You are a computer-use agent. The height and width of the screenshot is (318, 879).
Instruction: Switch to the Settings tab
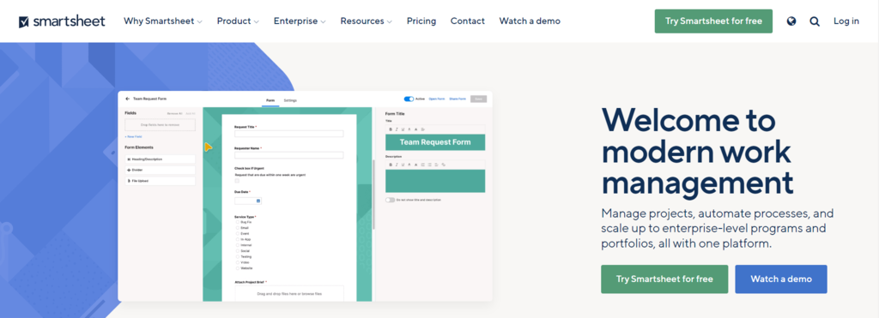pyautogui.click(x=290, y=100)
